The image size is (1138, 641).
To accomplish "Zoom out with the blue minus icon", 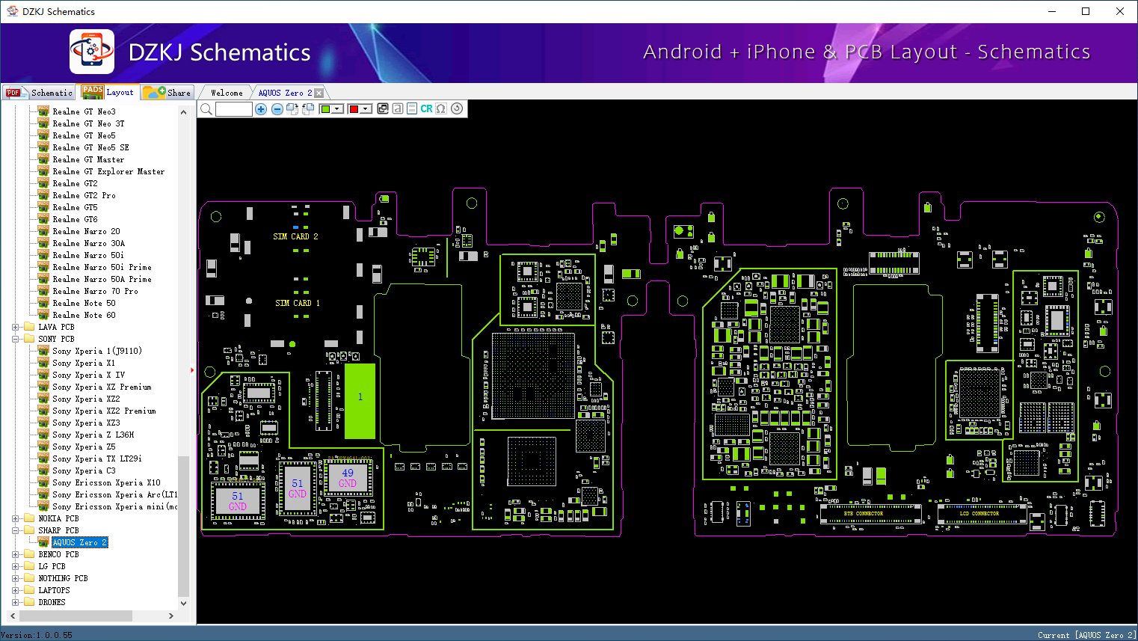I will [277, 109].
